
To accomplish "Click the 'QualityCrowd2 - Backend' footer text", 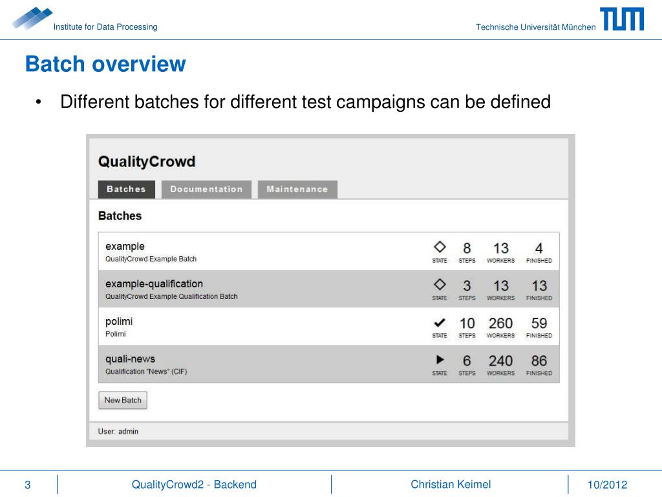I will click(x=194, y=484).
